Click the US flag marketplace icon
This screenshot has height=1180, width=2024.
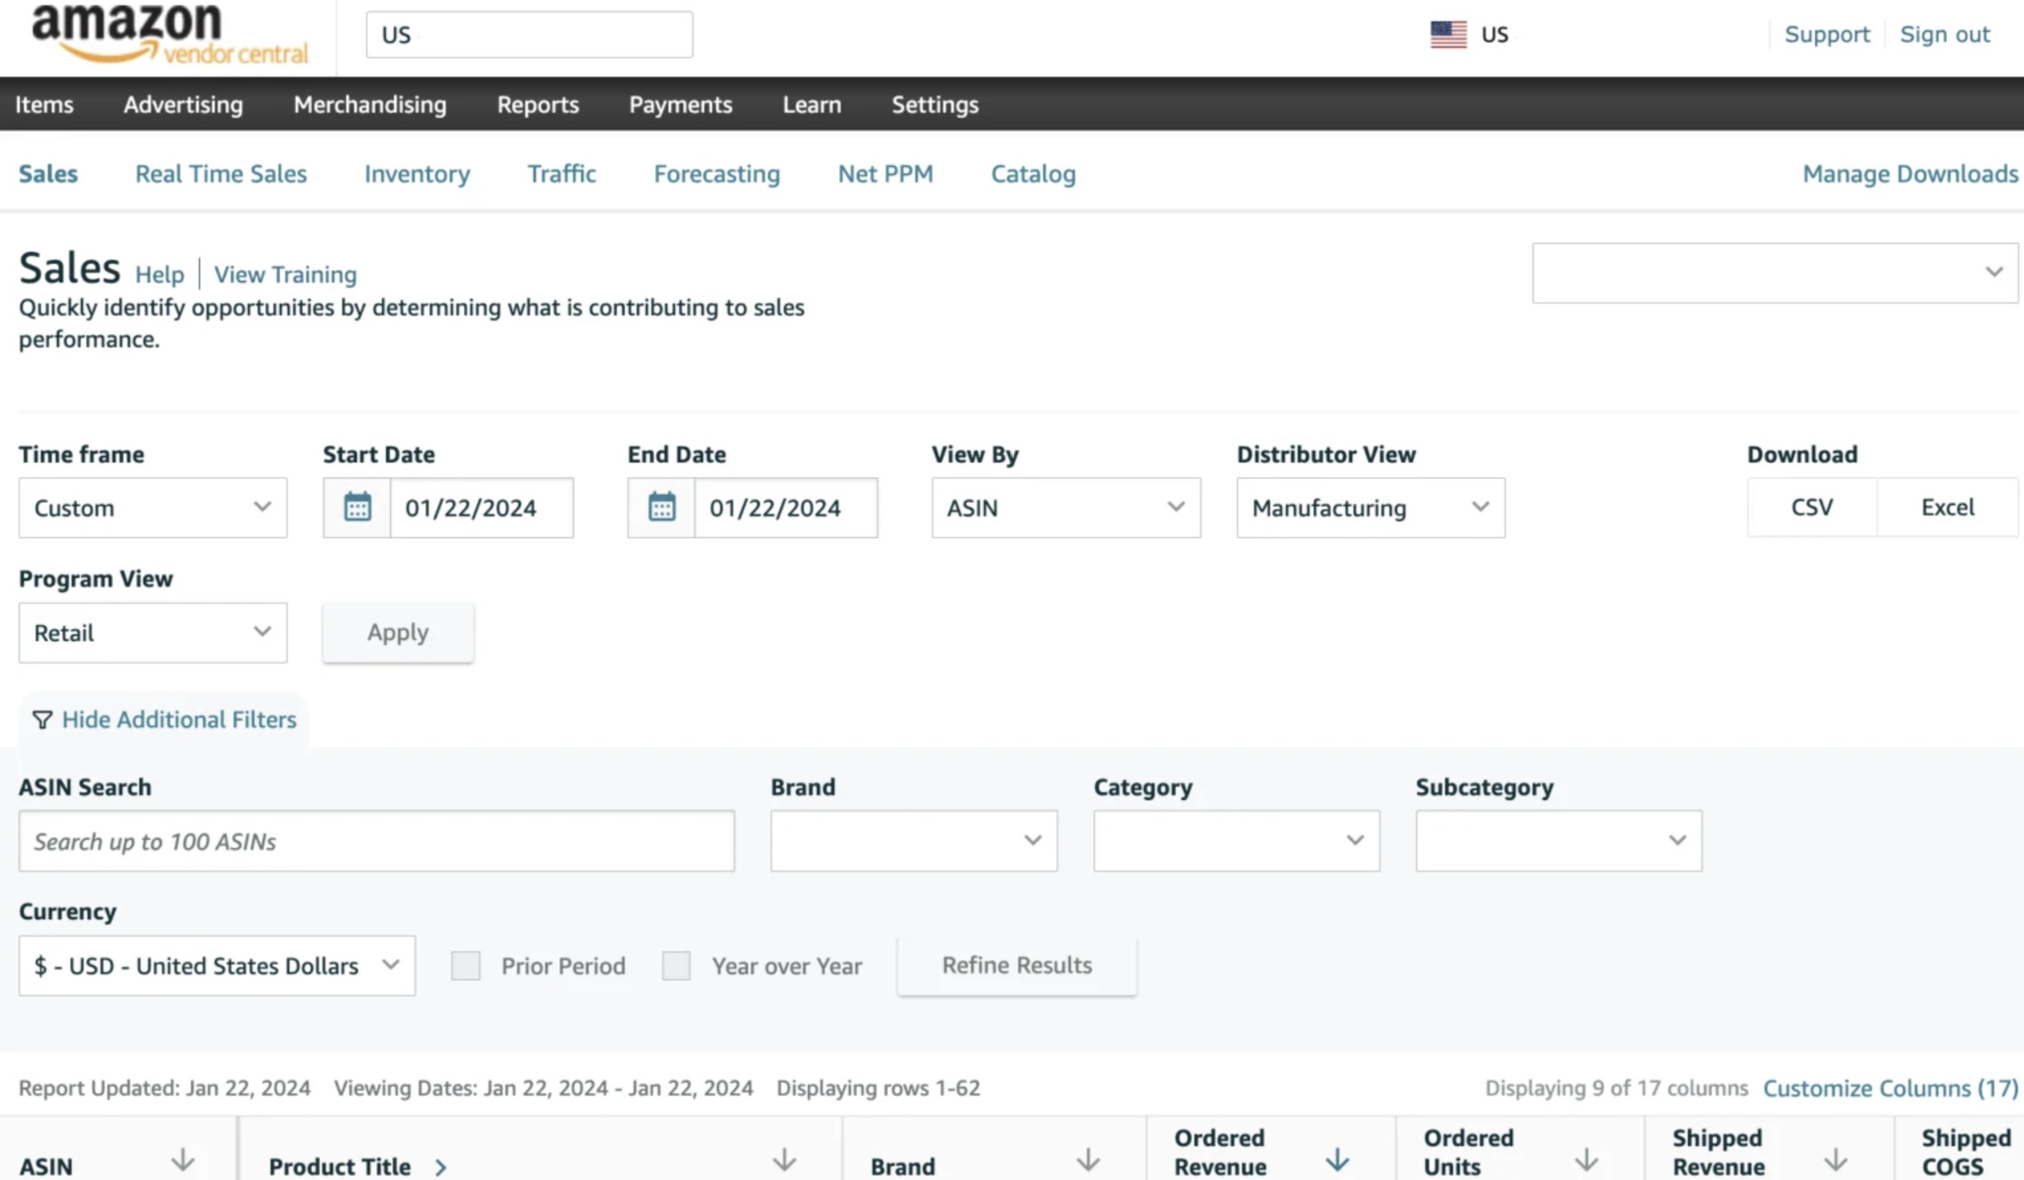1447,34
